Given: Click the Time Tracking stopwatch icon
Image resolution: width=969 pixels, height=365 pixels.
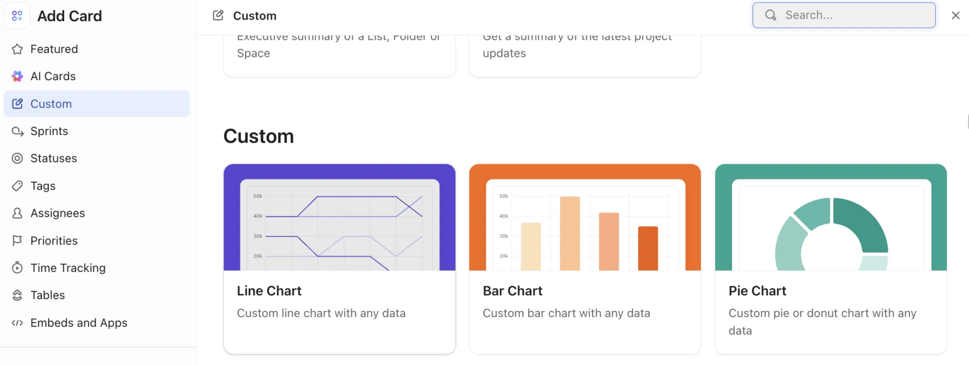Looking at the screenshot, I should click(x=17, y=268).
